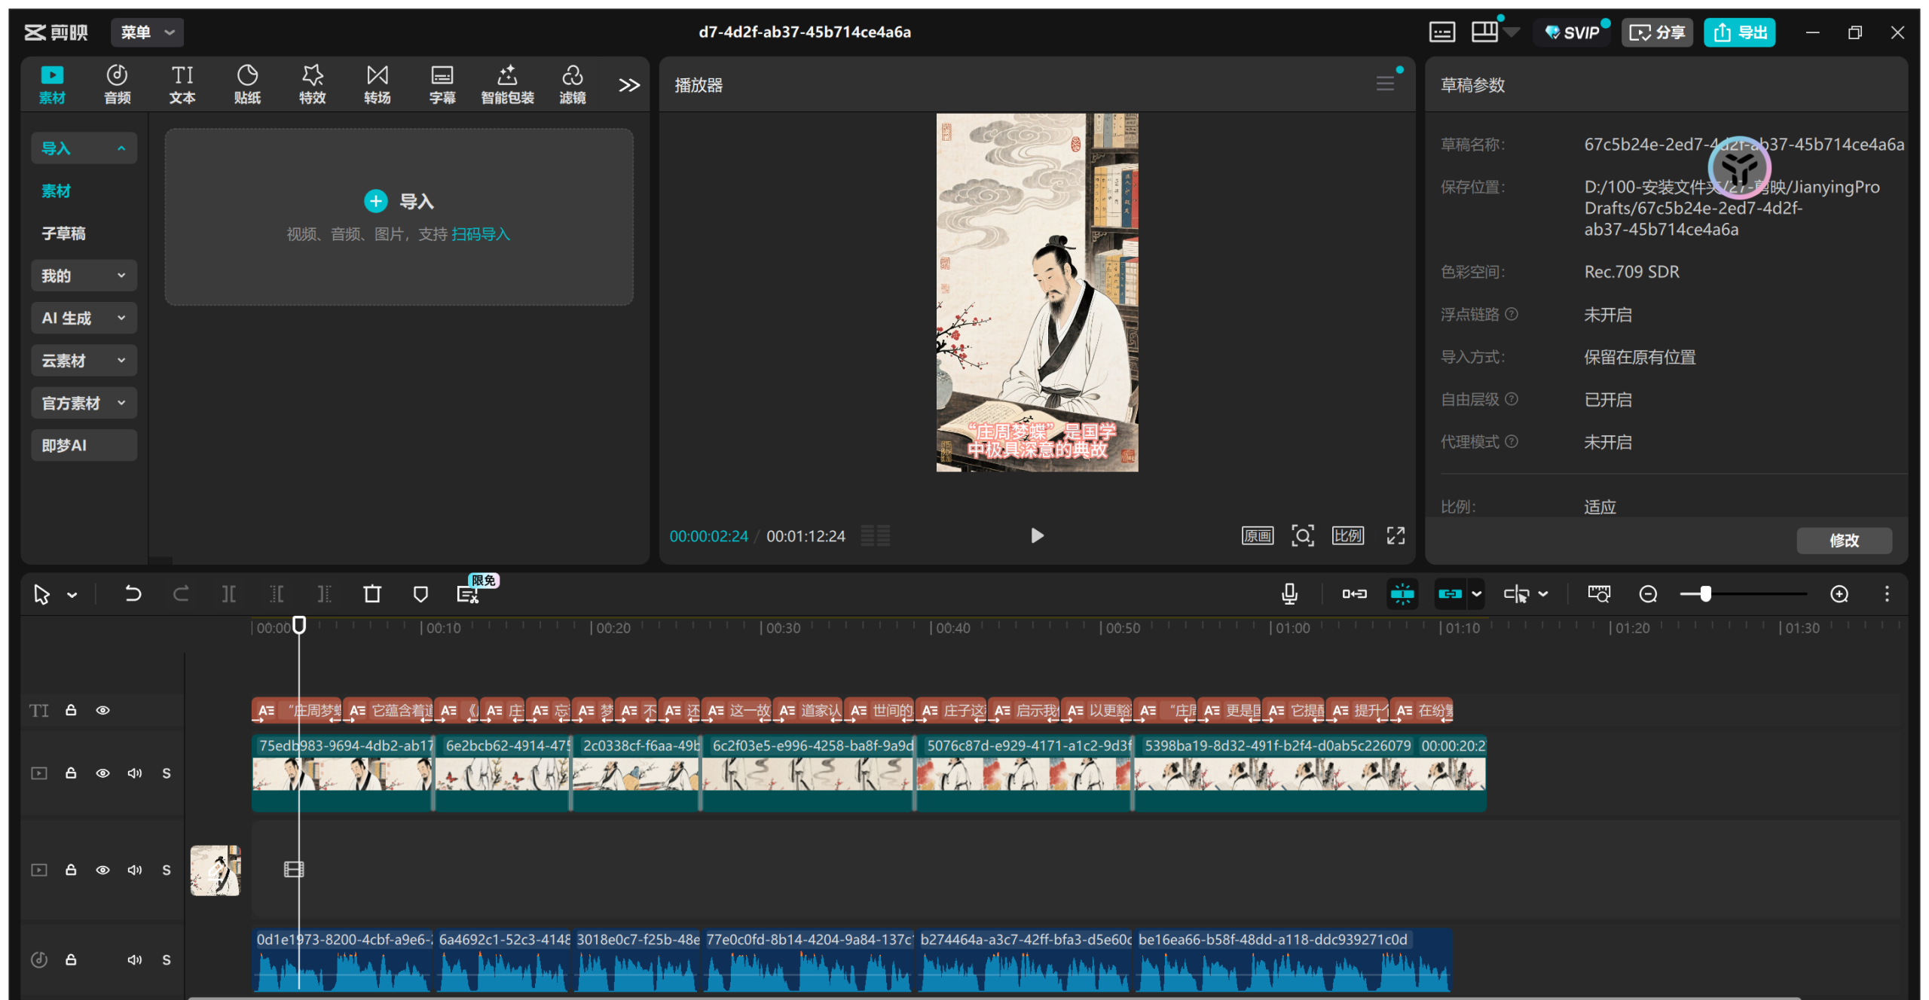Mute the main video track speaker icon

[135, 773]
